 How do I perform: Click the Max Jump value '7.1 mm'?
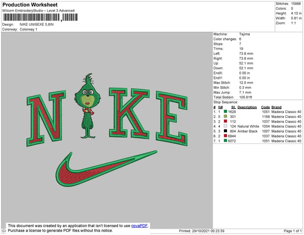click(245, 92)
